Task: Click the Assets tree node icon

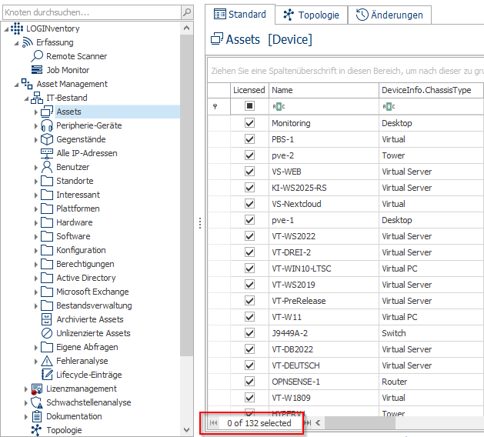Action: 47,112
